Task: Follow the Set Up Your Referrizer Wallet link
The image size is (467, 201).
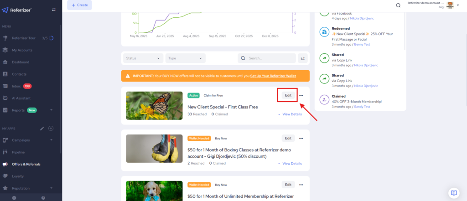Action: coord(279,76)
